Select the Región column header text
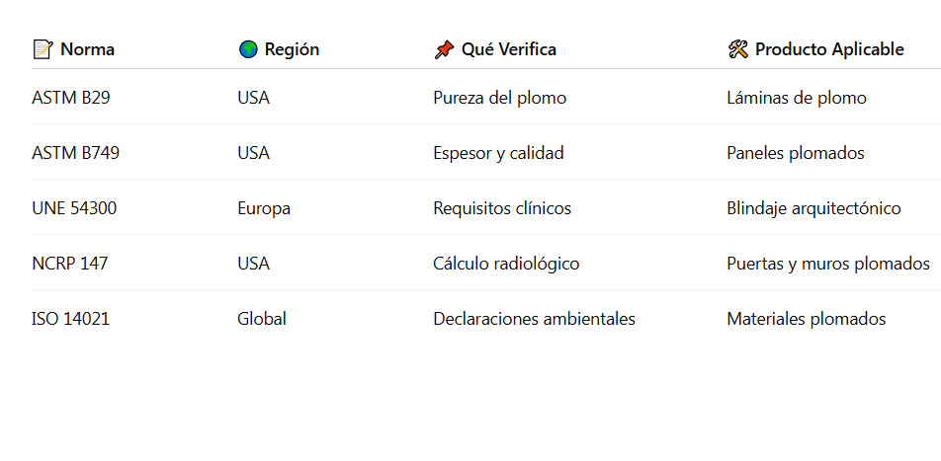Image resolution: width=941 pixels, height=461 pixels. coord(292,49)
